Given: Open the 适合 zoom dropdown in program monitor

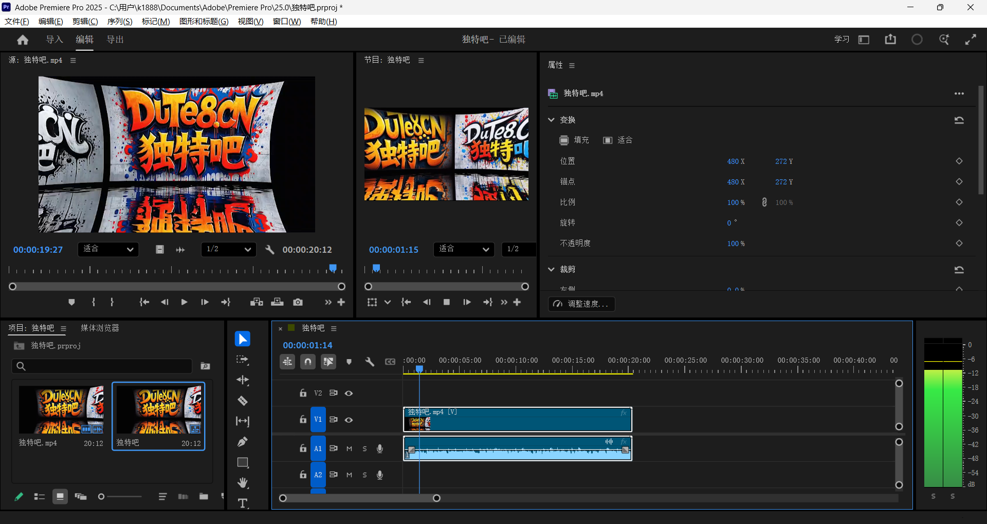Looking at the screenshot, I should pos(463,249).
